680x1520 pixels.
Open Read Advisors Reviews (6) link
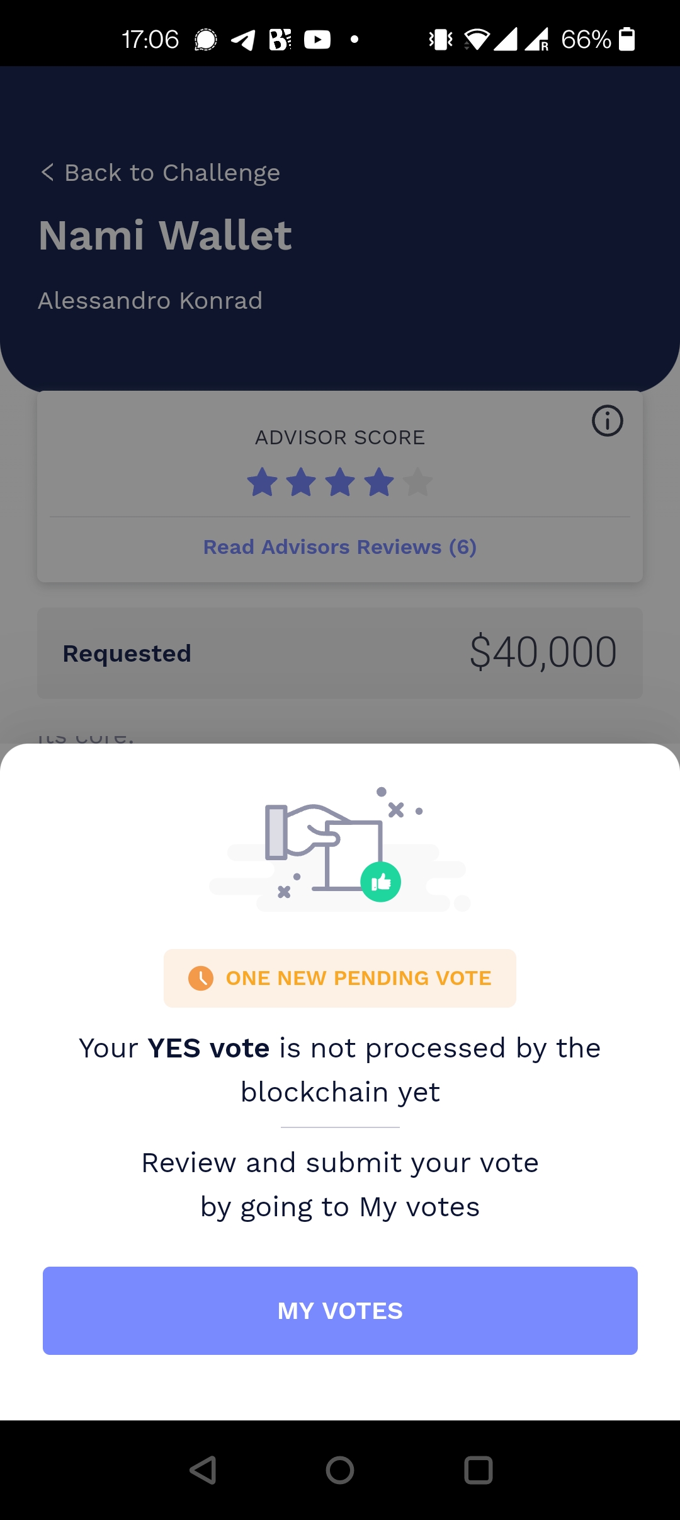pyautogui.click(x=340, y=547)
